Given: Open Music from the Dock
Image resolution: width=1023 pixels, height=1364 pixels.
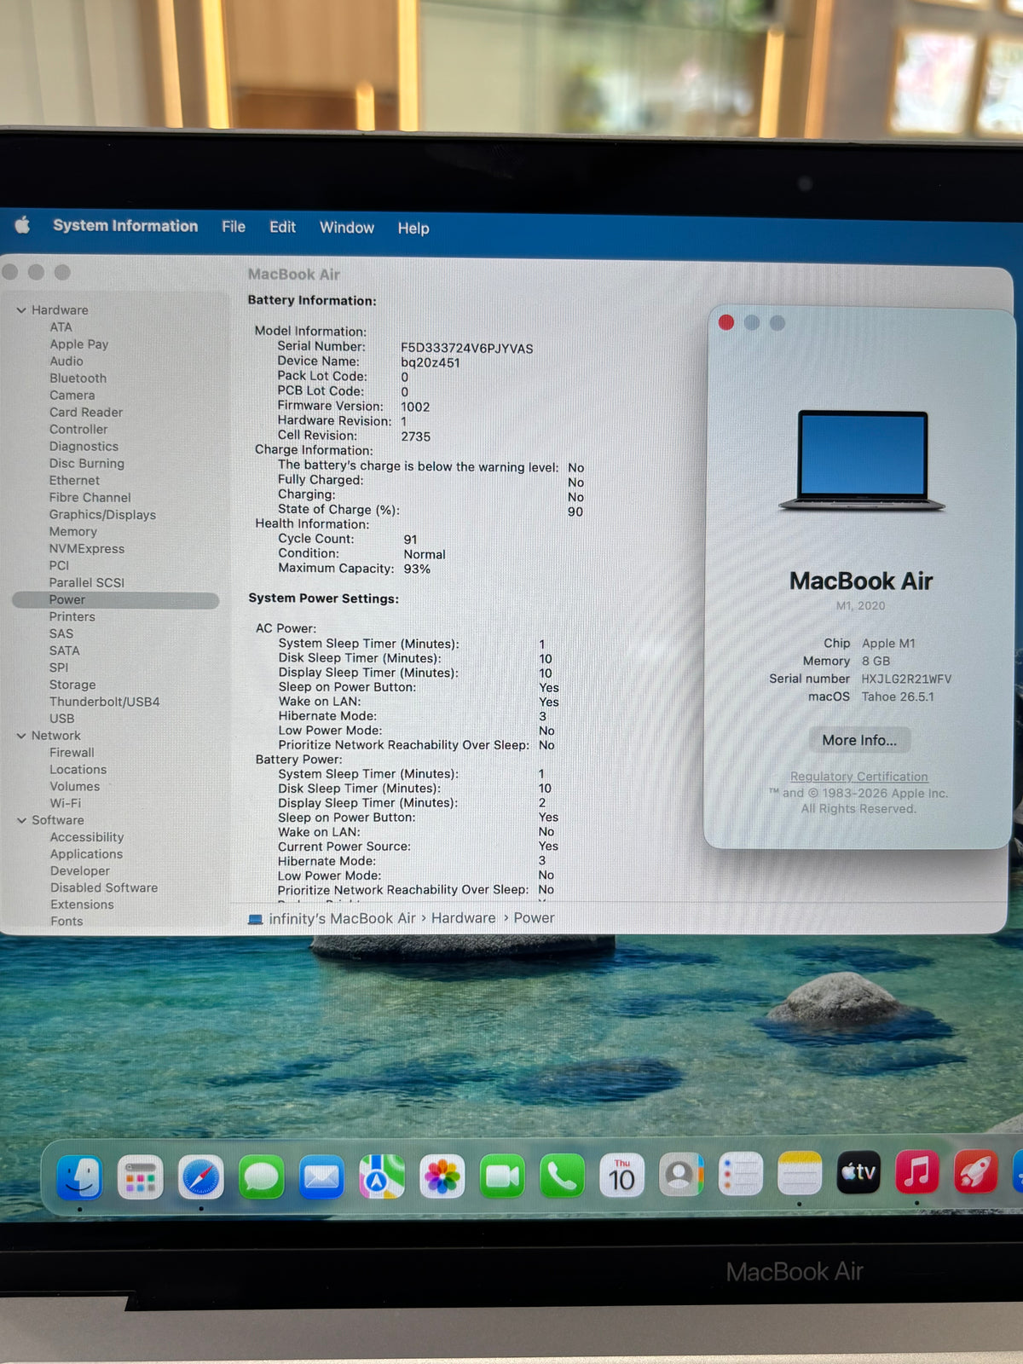Looking at the screenshot, I should [917, 1171].
